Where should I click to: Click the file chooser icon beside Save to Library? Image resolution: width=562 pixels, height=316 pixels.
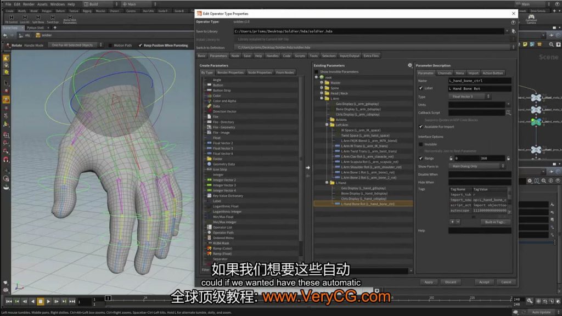513,31
